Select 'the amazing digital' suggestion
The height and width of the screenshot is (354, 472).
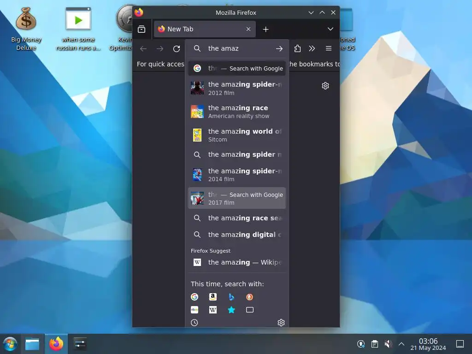tap(237, 235)
